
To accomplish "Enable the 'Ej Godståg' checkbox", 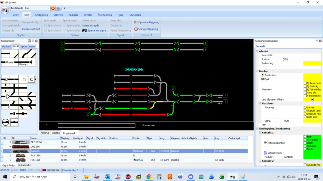I will [305, 86].
